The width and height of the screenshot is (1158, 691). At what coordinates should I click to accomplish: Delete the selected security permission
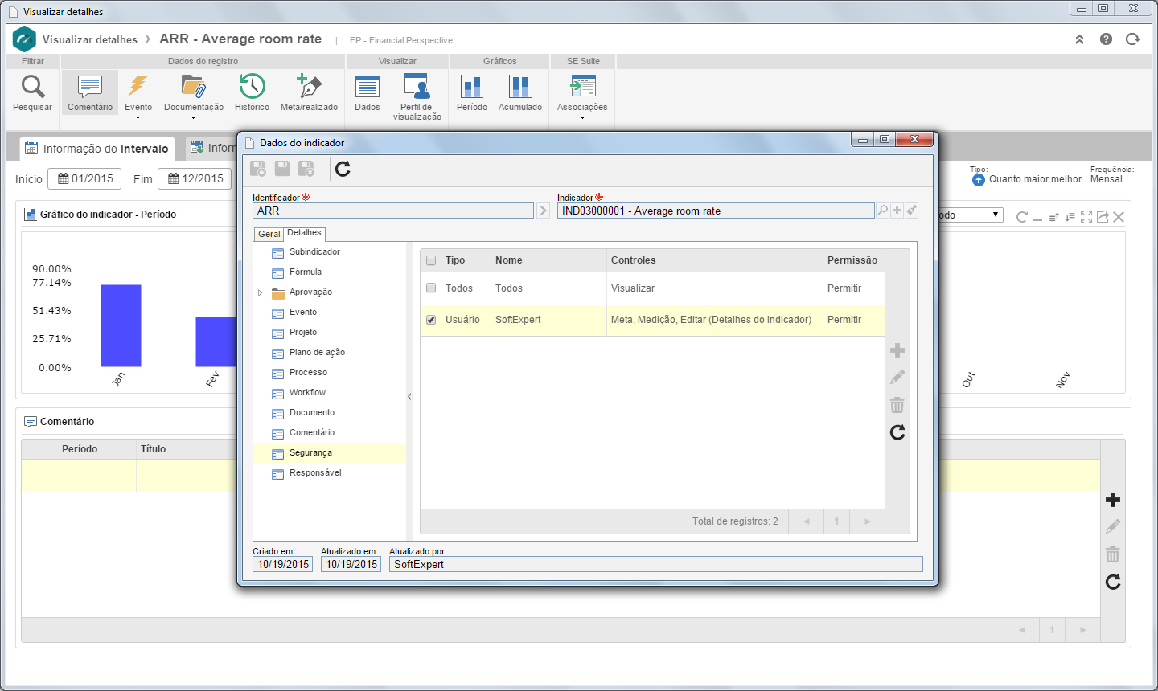(897, 405)
